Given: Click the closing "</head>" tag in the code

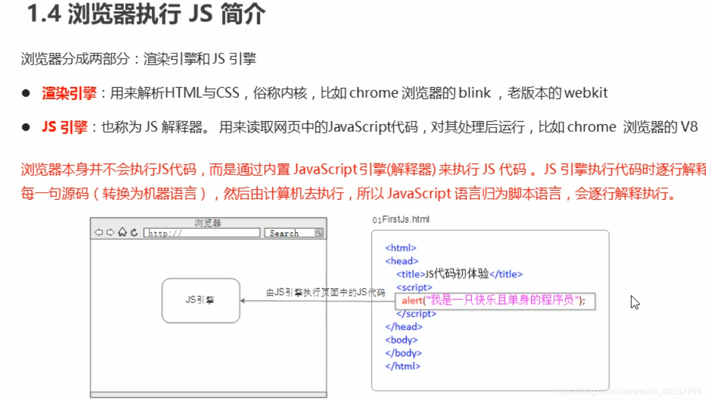Looking at the screenshot, I should [404, 327].
